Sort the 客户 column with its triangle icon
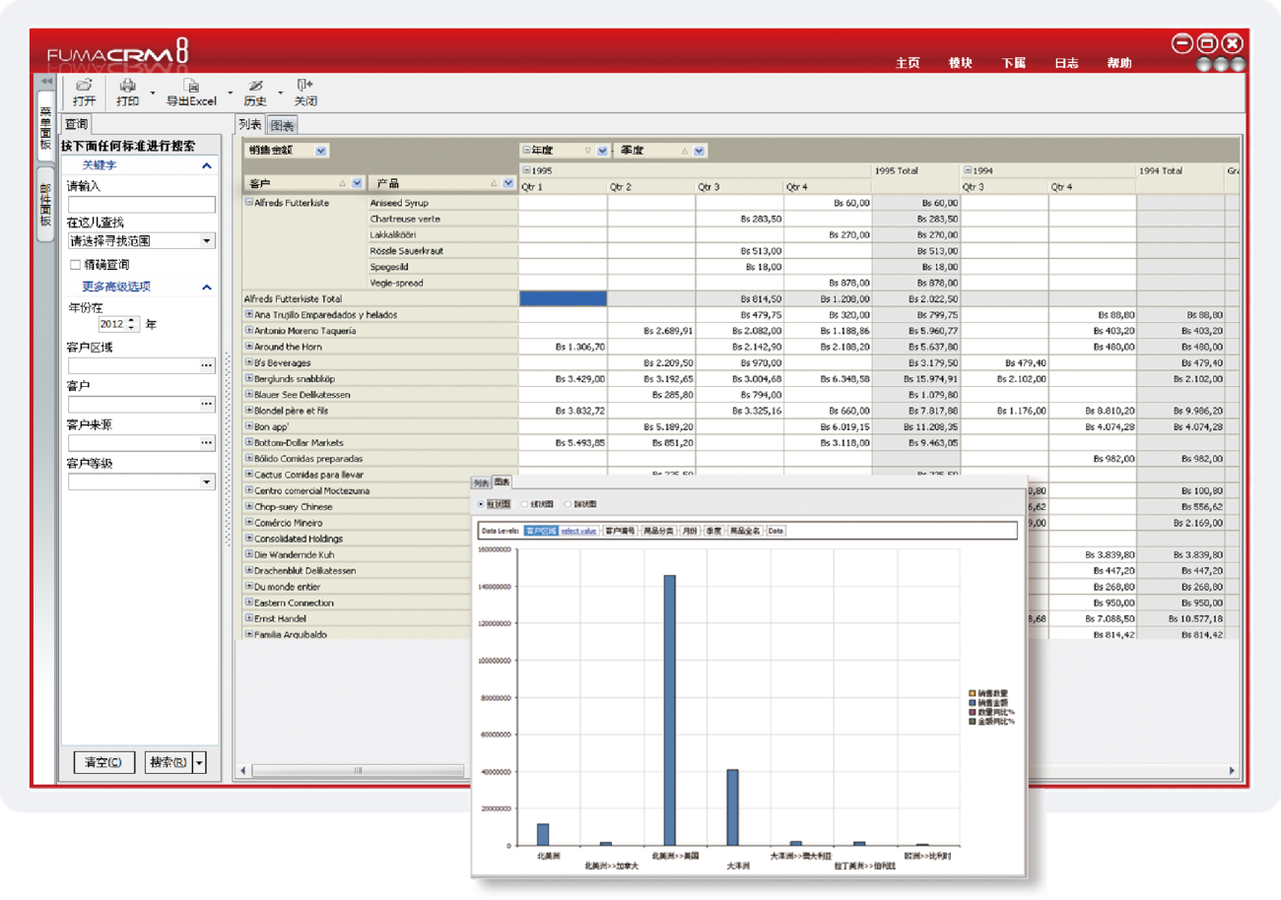The image size is (1281, 900). point(342,183)
